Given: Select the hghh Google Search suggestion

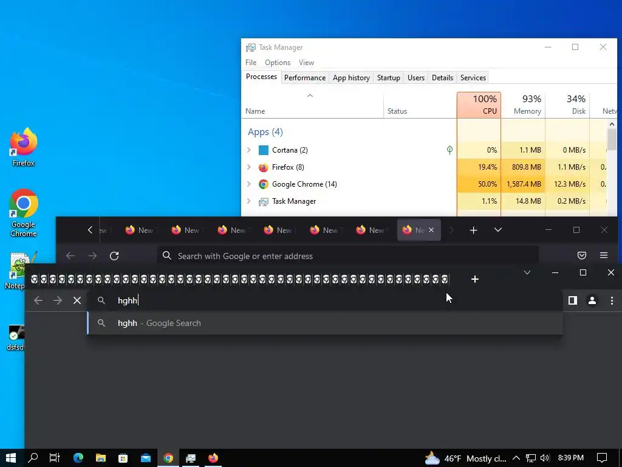Looking at the screenshot, I should point(324,323).
